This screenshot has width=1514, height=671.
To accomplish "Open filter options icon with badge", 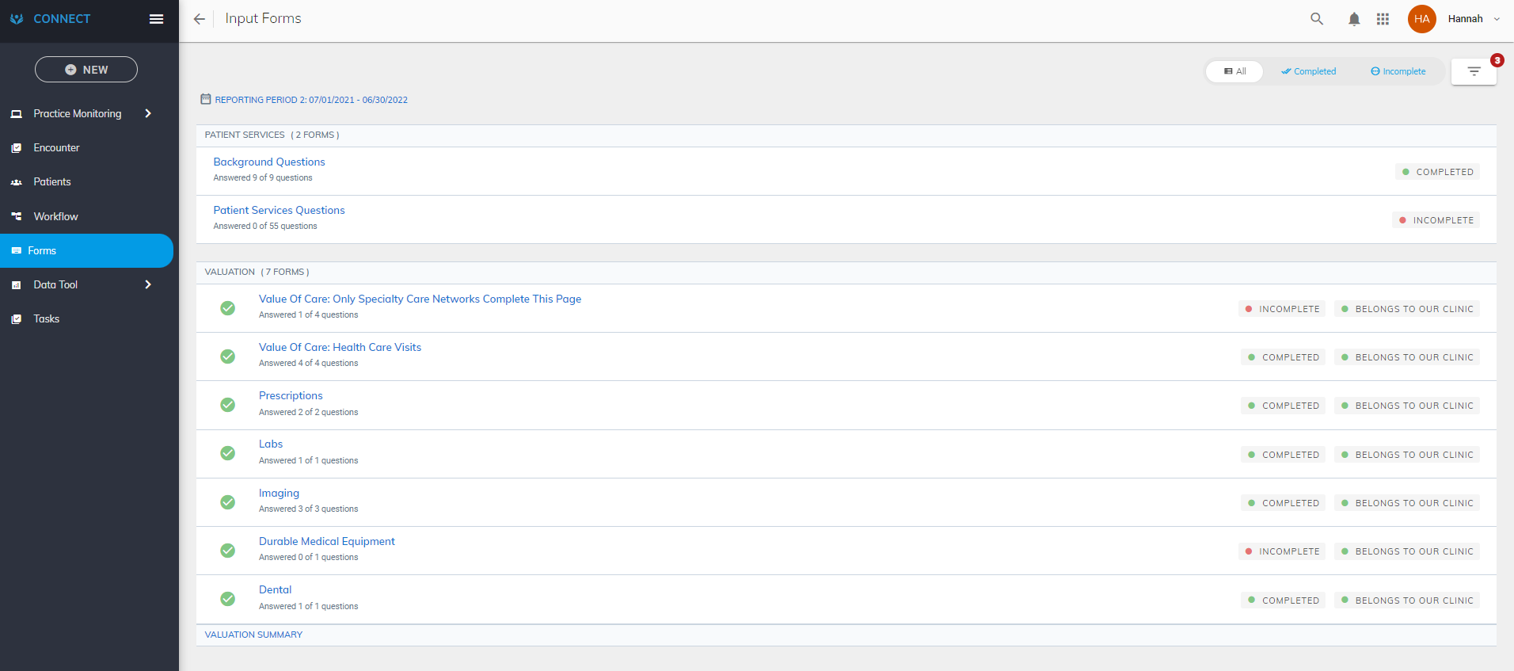I will [x=1474, y=71].
